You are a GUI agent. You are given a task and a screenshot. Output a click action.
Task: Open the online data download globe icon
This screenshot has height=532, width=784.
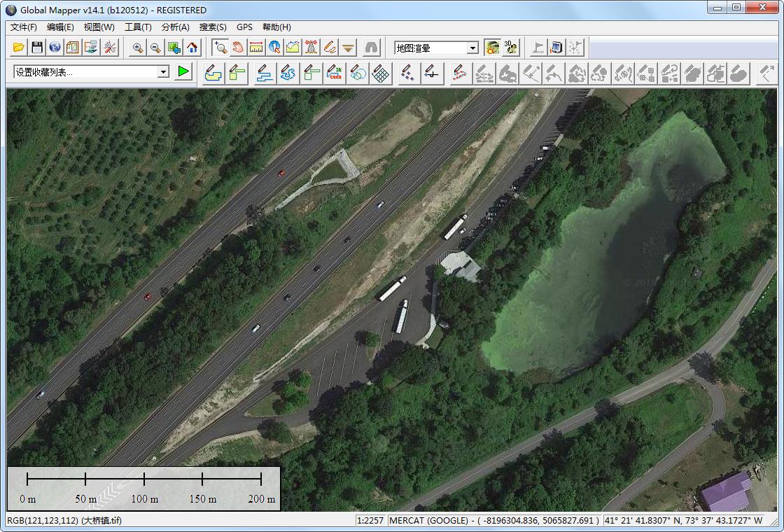(55, 48)
